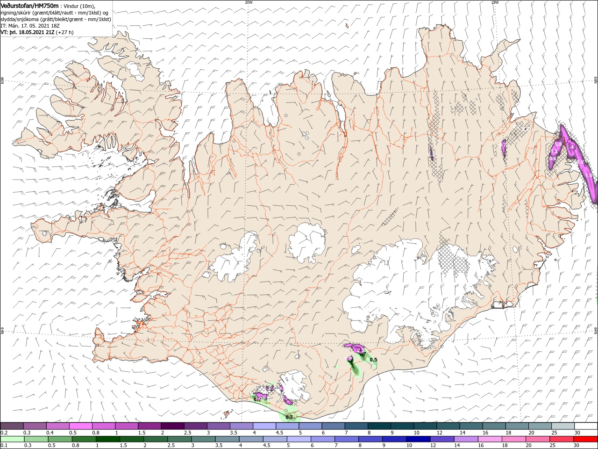Click the 0.7 value at the southernmost coast
The image size is (598, 449).
pyautogui.click(x=289, y=417)
